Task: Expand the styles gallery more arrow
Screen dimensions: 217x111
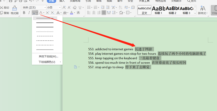Action: coord(195,14)
